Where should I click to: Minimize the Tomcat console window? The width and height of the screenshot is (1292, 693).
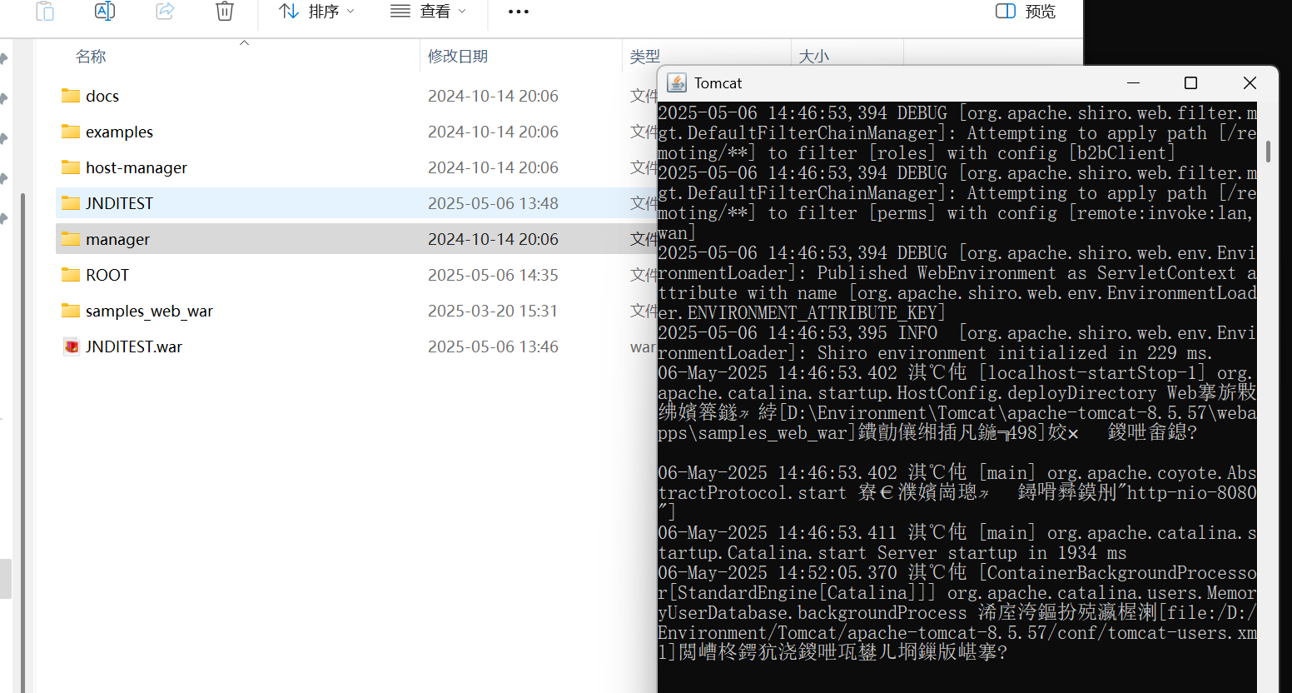(1133, 82)
